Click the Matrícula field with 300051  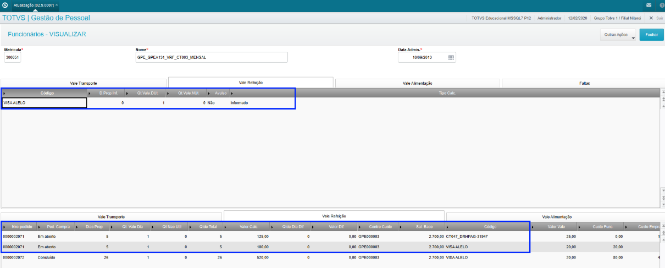12,57
